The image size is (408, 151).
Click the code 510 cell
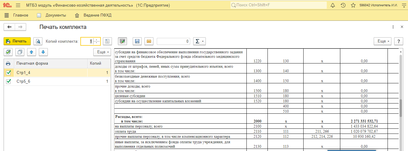point(286,111)
